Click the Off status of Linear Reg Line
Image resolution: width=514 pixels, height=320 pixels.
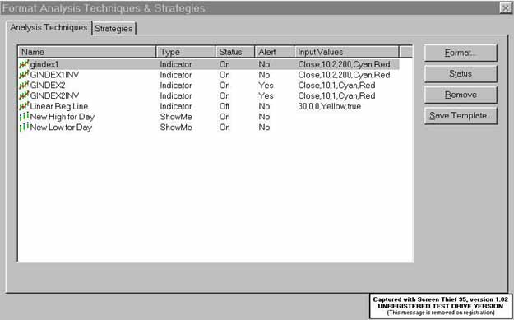(225, 107)
